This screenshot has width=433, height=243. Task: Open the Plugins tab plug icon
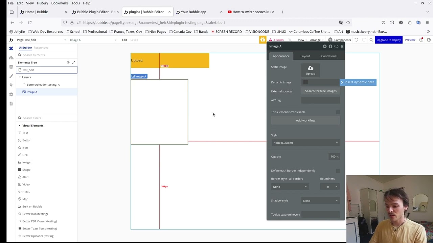tap(11, 85)
